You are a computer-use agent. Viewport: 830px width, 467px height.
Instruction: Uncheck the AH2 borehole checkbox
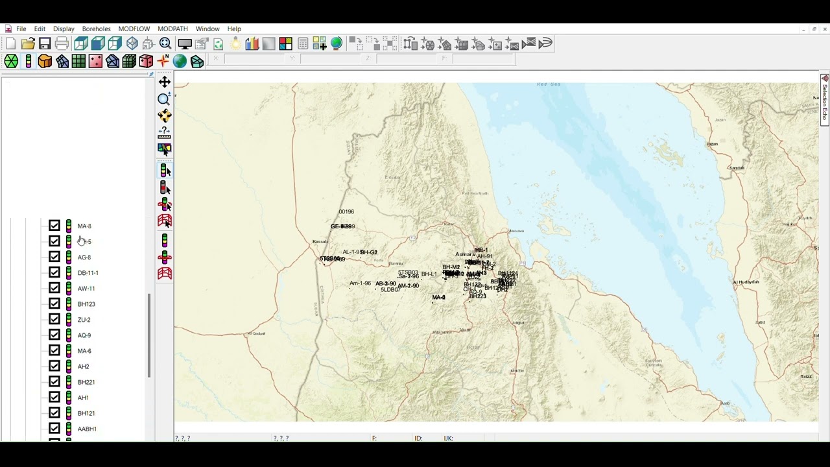click(54, 366)
